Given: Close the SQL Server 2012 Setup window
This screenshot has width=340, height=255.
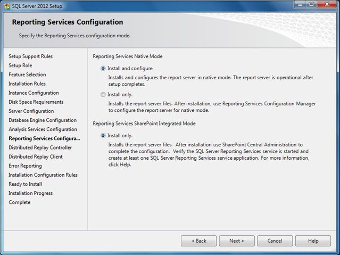Looking at the screenshot, I should [327, 5].
